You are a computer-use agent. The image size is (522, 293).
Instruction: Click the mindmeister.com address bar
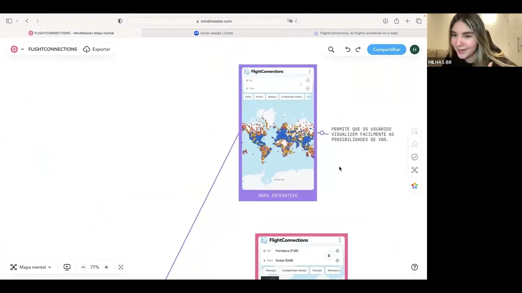tap(214, 21)
